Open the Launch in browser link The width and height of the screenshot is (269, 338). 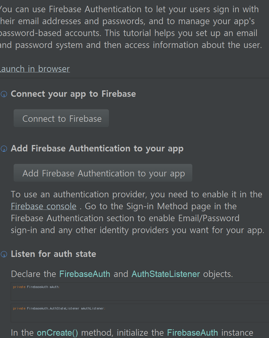[x=34, y=69]
